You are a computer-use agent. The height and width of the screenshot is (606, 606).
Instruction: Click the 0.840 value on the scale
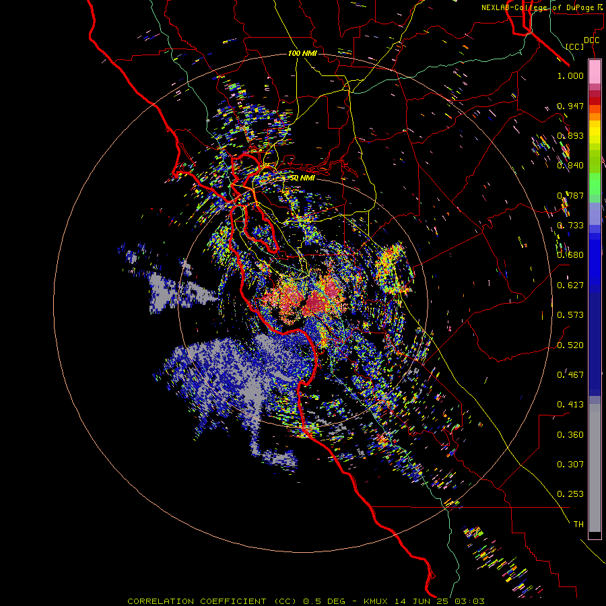tap(570, 166)
